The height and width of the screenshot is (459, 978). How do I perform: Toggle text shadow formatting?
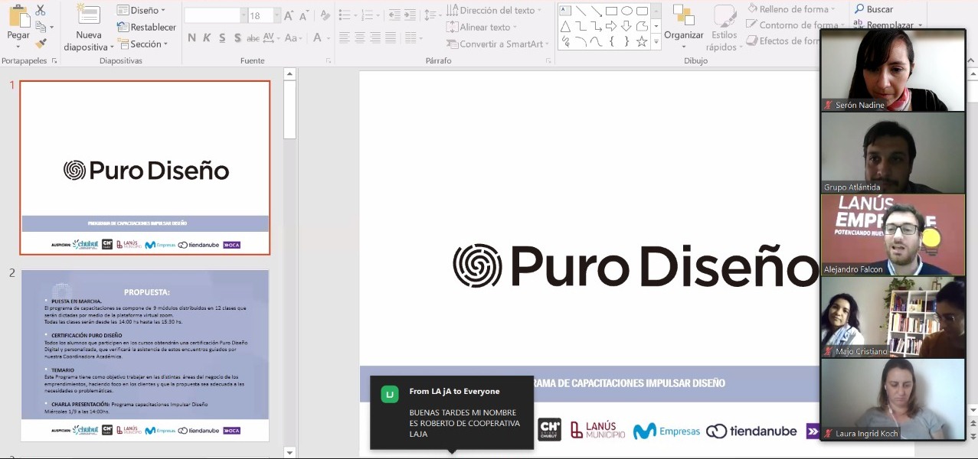[x=237, y=37]
